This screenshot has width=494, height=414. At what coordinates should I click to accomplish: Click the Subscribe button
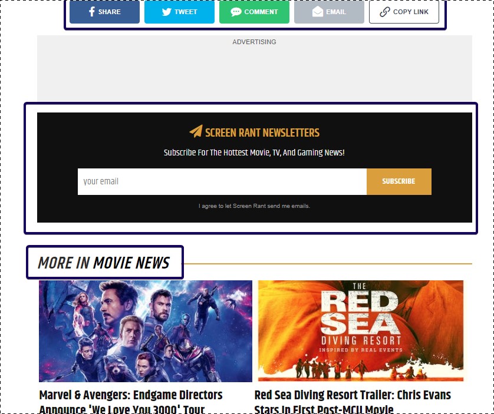pyautogui.click(x=399, y=181)
